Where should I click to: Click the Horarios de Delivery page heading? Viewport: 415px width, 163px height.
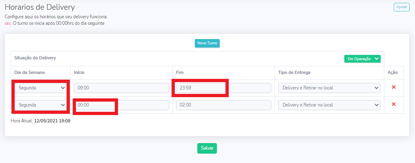tap(40, 7)
